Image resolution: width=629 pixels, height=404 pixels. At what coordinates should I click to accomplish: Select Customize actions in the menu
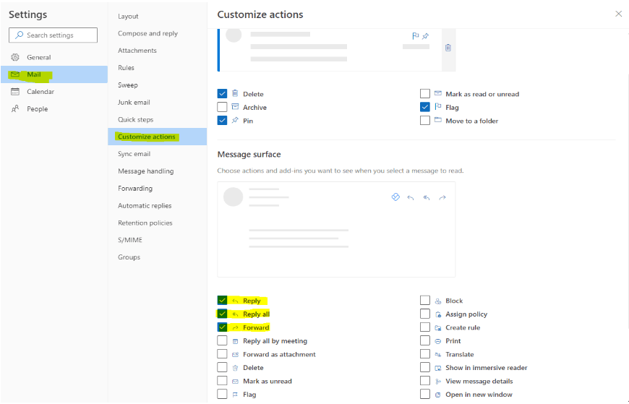tap(158, 137)
